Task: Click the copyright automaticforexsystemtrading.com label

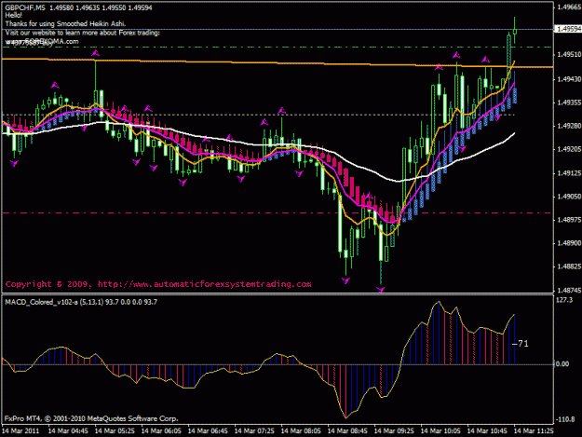Action: [x=158, y=284]
